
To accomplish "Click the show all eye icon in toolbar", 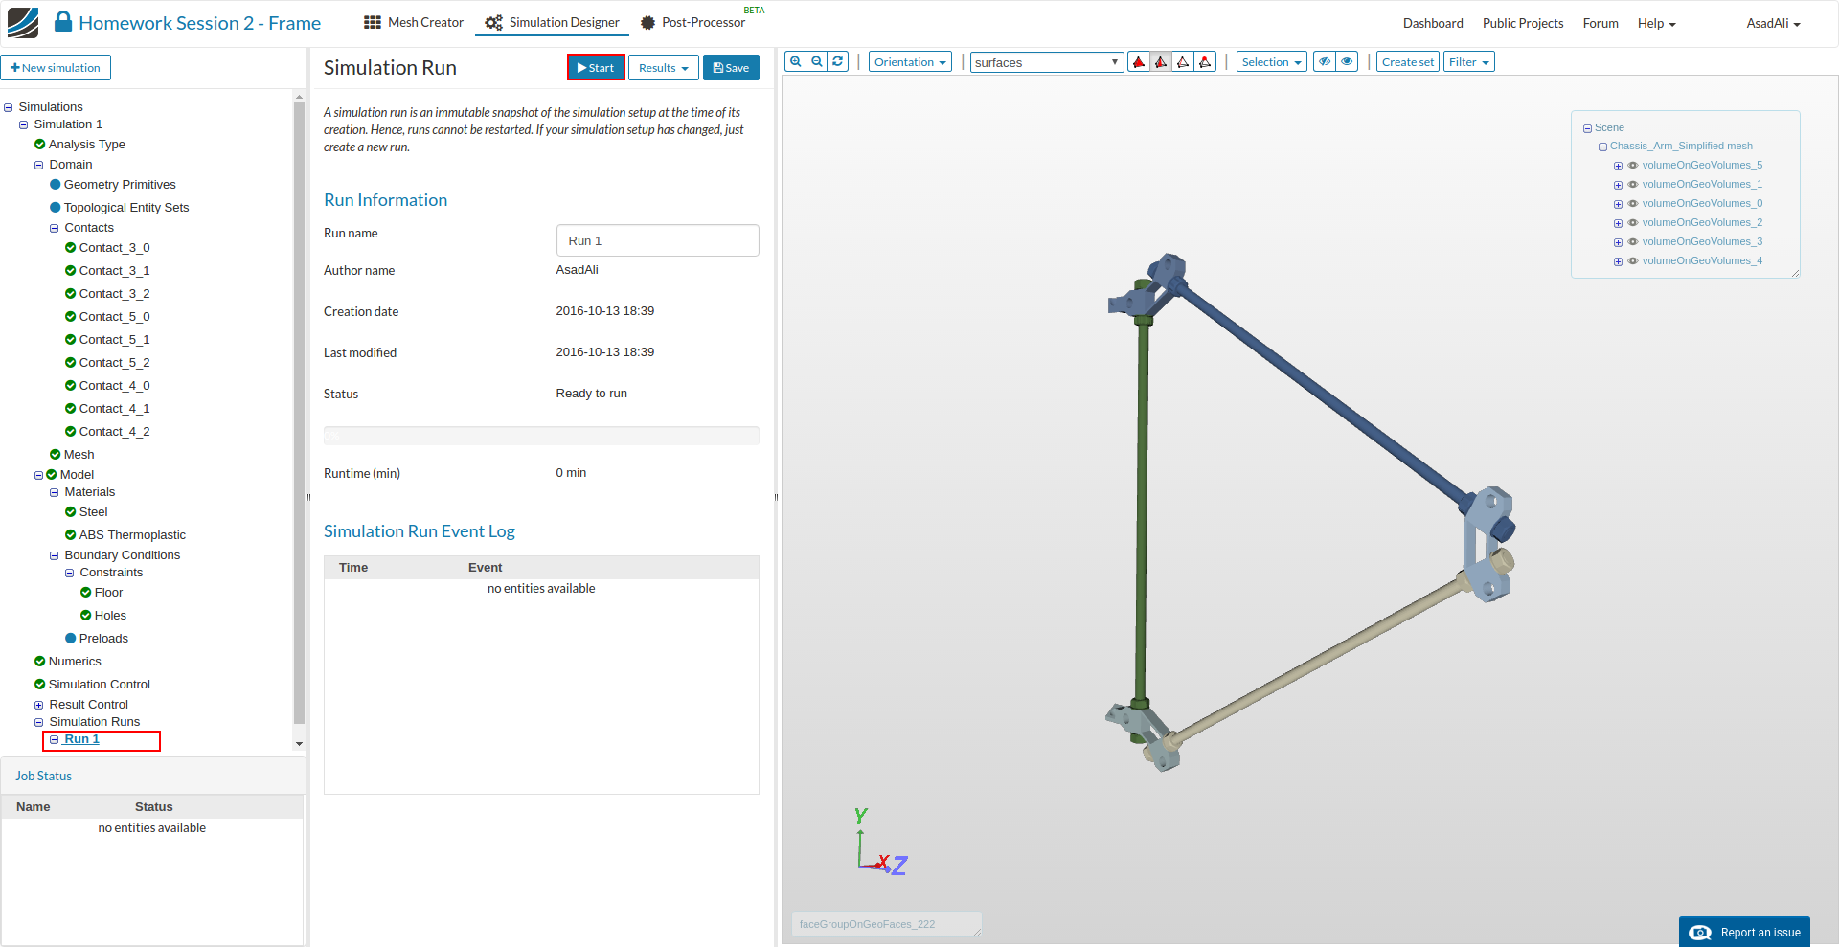I will point(1347,61).
